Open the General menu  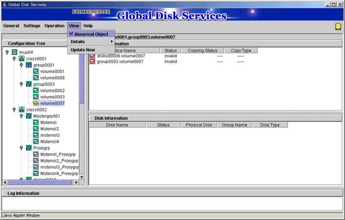(11, 26)
